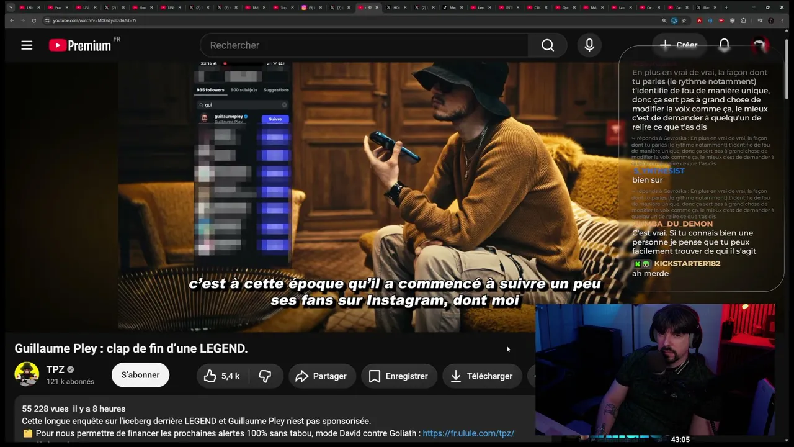
Task: Open the tab search dropdown chevron
Action: (x=11, y=7)
